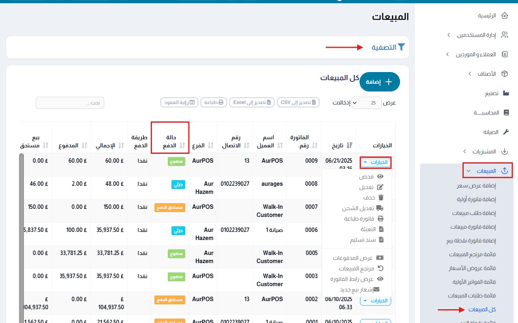The height and width of the screenshot is (323, 518).
Task: Open the الصيانة maintenance wrench icon
Action: (506, 132)
